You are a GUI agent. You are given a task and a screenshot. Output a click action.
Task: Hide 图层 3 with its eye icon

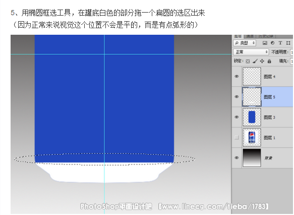pyautogui.click(x=237, y=117)
